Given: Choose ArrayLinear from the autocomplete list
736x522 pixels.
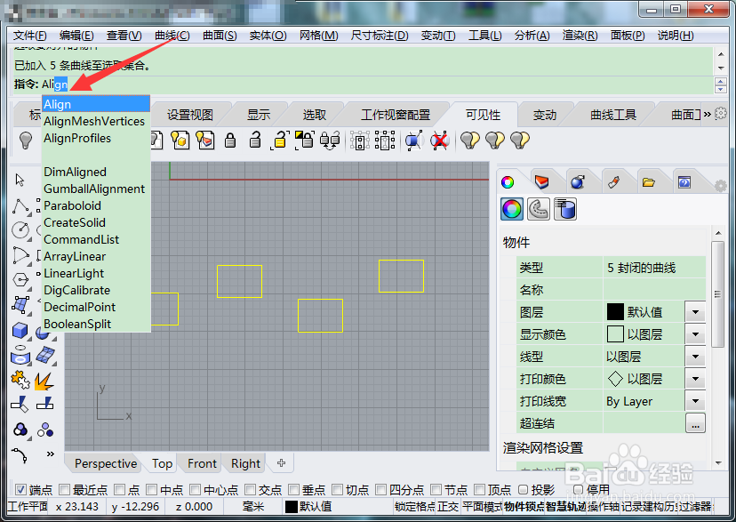Looking at the screenshot, I should coord(96,256).
